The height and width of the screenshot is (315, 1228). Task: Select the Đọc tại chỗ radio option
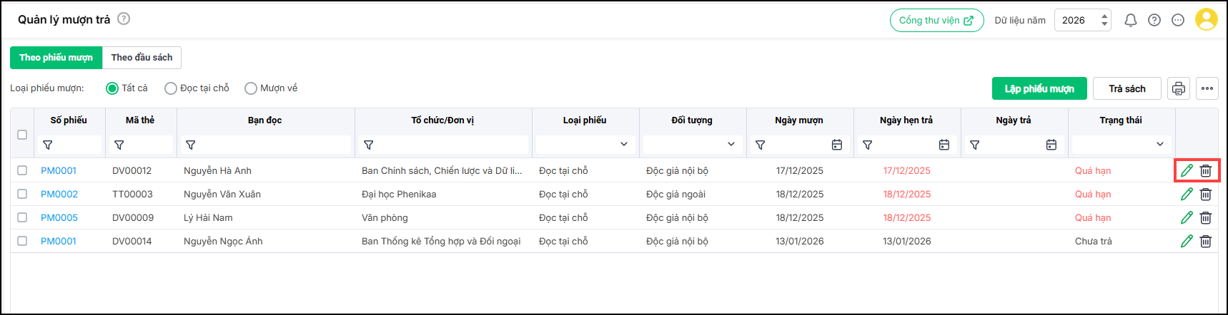[171, 88]
